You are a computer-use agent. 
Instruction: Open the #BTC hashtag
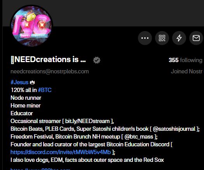tap(45, 90)
